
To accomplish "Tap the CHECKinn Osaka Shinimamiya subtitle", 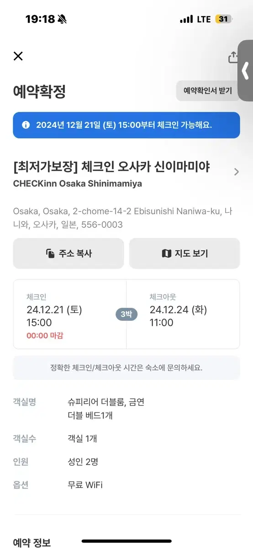I will pos(78,184).
